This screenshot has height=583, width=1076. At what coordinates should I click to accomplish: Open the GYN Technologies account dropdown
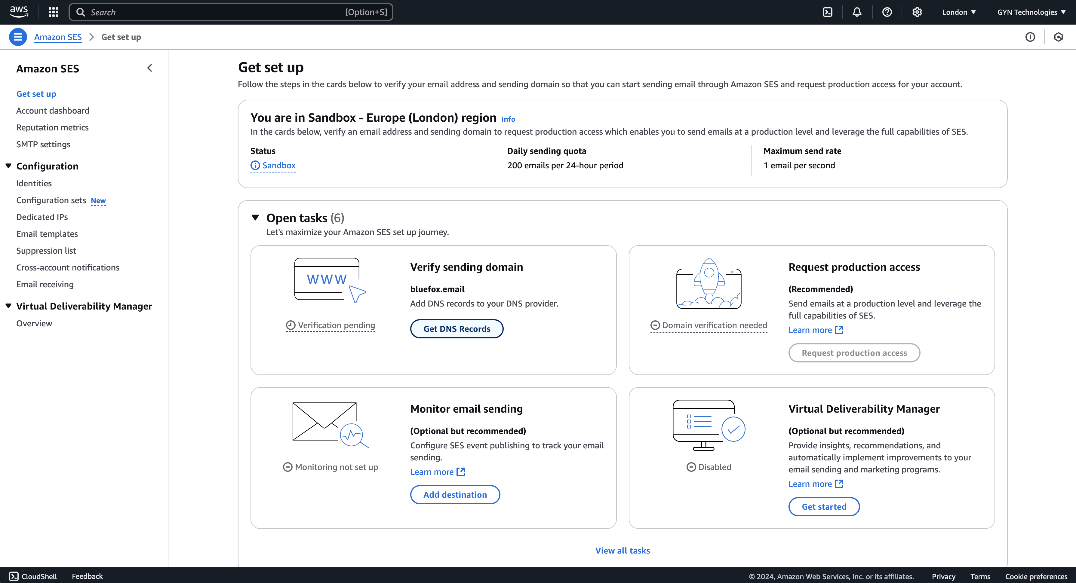pyautogui.click(x=1031, y=12)
